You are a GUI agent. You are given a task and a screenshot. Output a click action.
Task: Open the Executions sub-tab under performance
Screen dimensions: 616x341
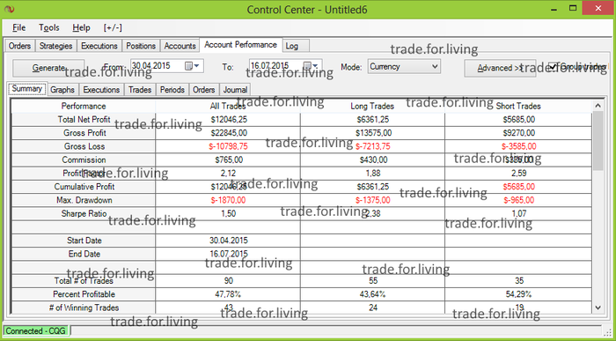tap(101, 89)
